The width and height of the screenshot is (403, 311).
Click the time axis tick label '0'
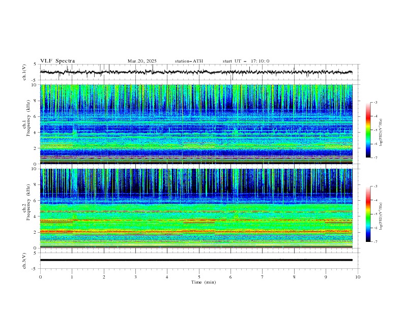[40, 277]
